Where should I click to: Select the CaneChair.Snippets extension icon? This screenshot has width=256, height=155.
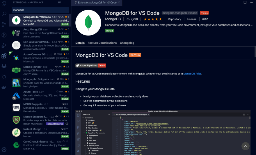[x=16, y=145]
